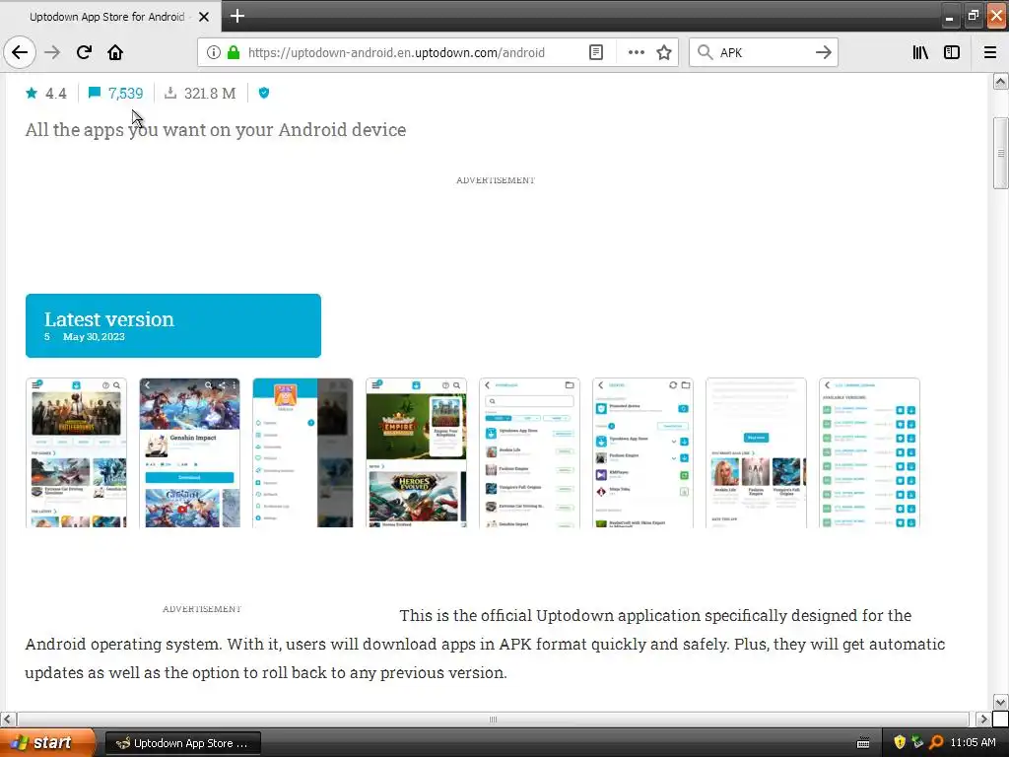Click the 'All the apps you want' tagline
Viewport: 1009px width, 757px height.
click(x=216, y=130)
